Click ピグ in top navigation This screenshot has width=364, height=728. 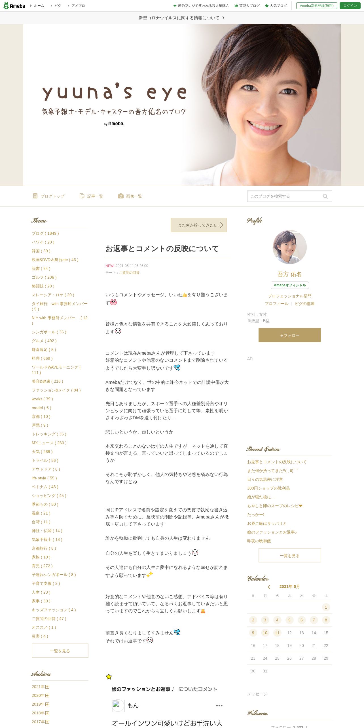(x=56, y=6)
